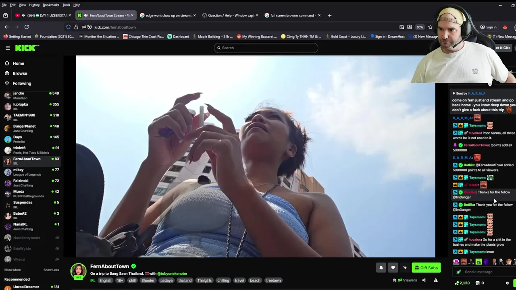Click the beach stream tag

(x=255, y=280)
